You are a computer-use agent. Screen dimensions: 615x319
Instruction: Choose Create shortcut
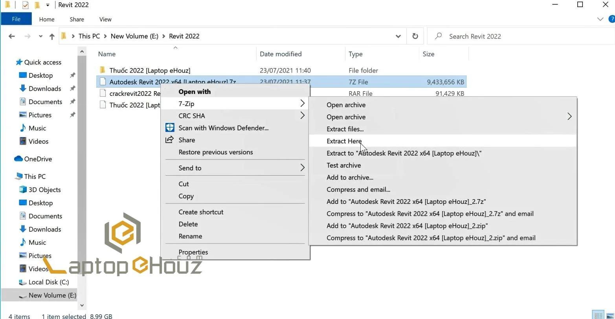point(235,212)
